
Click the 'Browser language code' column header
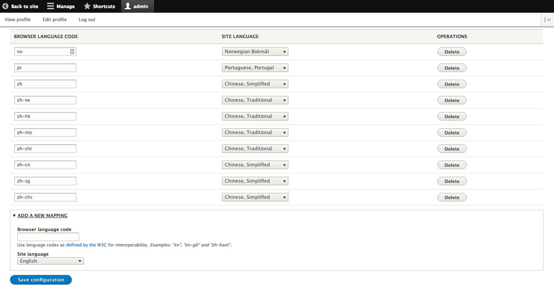[x=46, y=37]
